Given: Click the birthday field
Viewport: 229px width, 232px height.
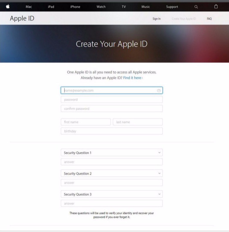Looking at the screenshot, I should click(112, 131).
